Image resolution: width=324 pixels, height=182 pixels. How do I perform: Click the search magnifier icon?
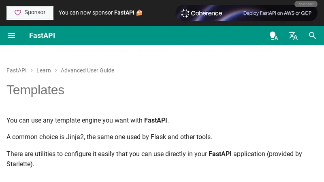[x=312, y=36]
